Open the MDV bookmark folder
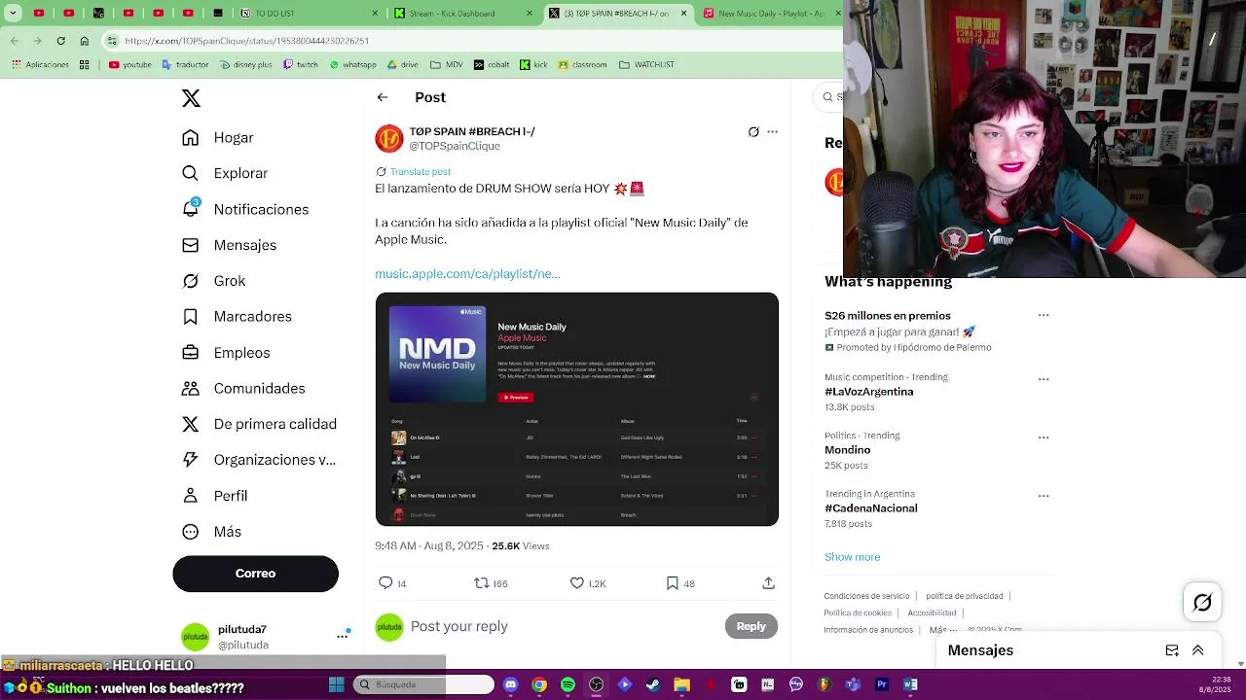 point(447,65)
